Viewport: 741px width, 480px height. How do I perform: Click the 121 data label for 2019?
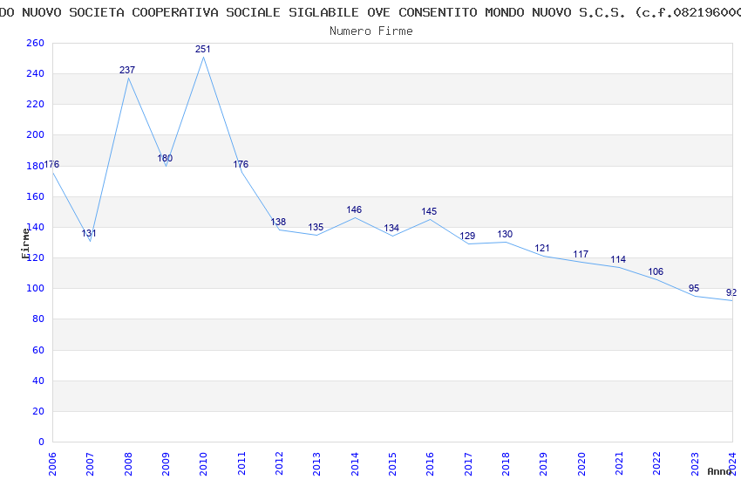coord(542,248)
